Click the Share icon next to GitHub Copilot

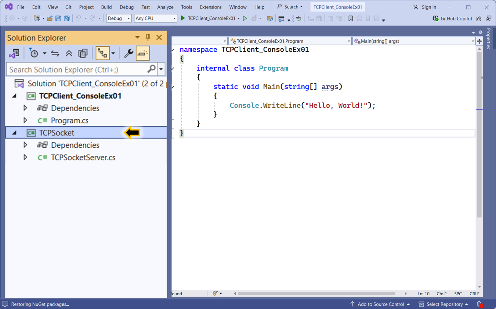point(479,19)
